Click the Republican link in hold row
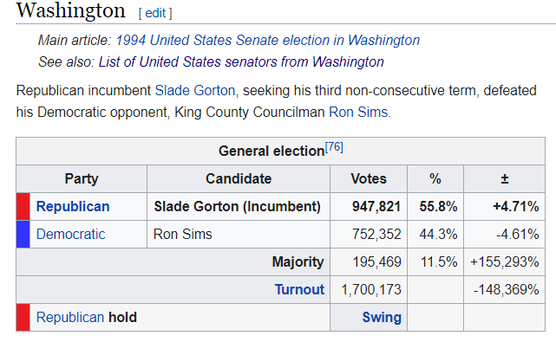This screenshot has width=556, height=355. [70, 318]
